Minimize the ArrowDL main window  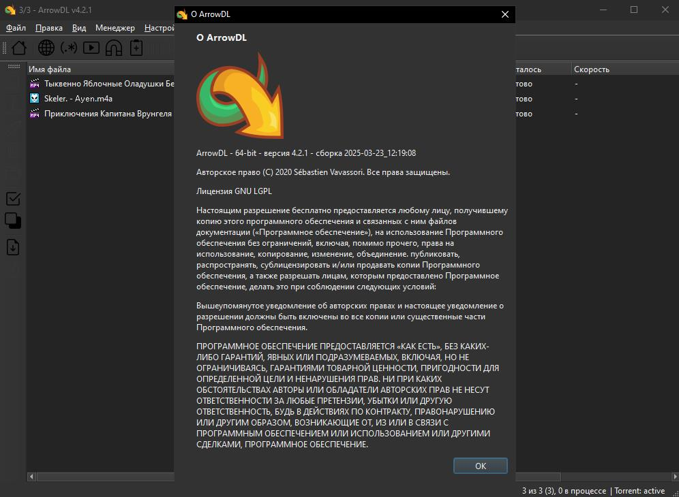pyautogui.click(x=603, y=10)
